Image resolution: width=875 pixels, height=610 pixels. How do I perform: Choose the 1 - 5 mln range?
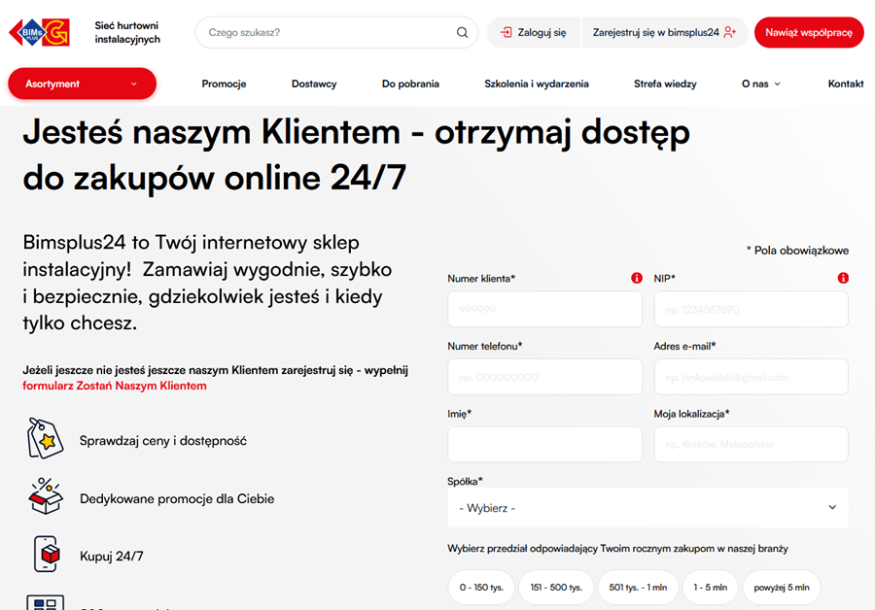tap(710, 587)
